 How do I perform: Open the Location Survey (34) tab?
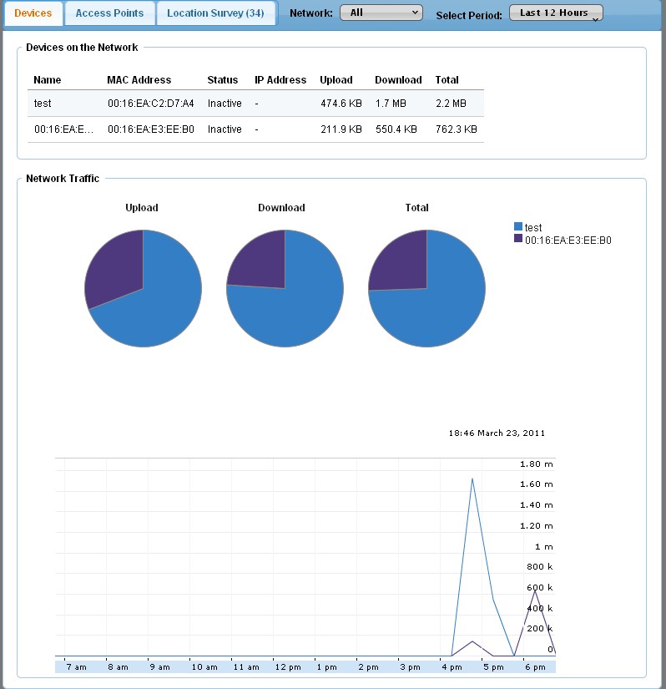pyautogui.click(x=215, y=13)
